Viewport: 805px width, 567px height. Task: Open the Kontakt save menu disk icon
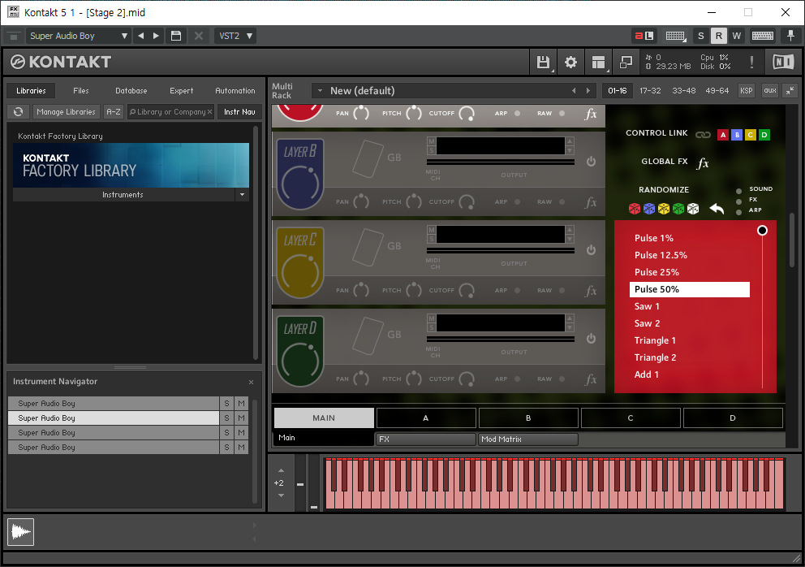pos(543,63)
